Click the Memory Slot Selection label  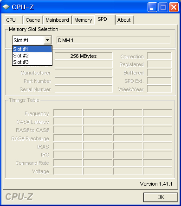point(33,29)
